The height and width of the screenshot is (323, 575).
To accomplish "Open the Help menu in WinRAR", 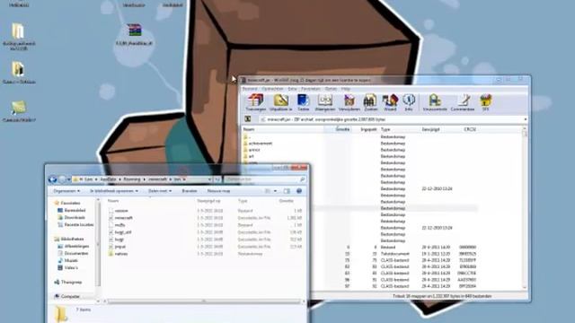I will [x=346, y=89].
